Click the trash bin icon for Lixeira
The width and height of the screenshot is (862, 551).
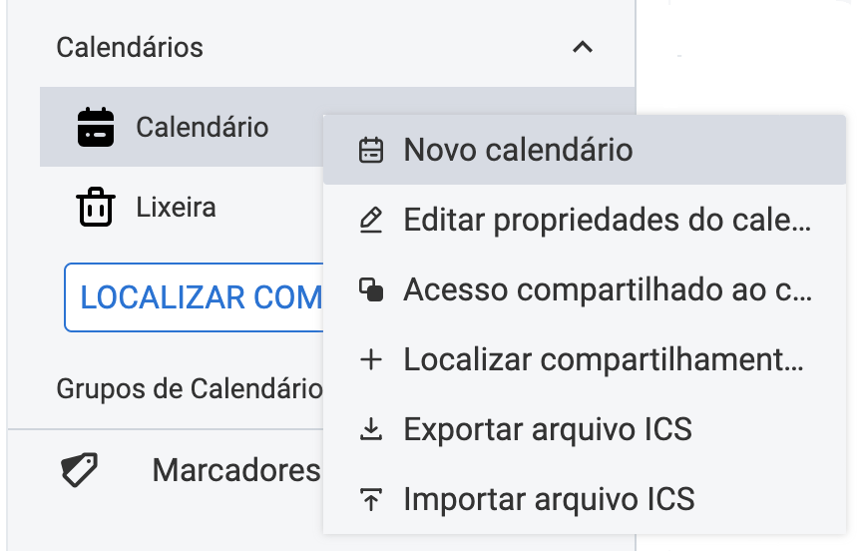click(96, 208)
